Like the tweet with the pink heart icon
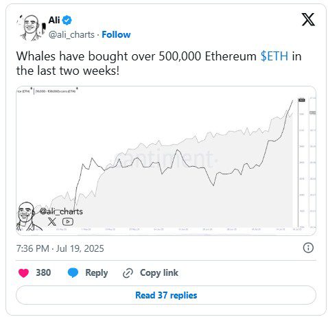This screenshot has width=328, height=317. pos(23,273)
